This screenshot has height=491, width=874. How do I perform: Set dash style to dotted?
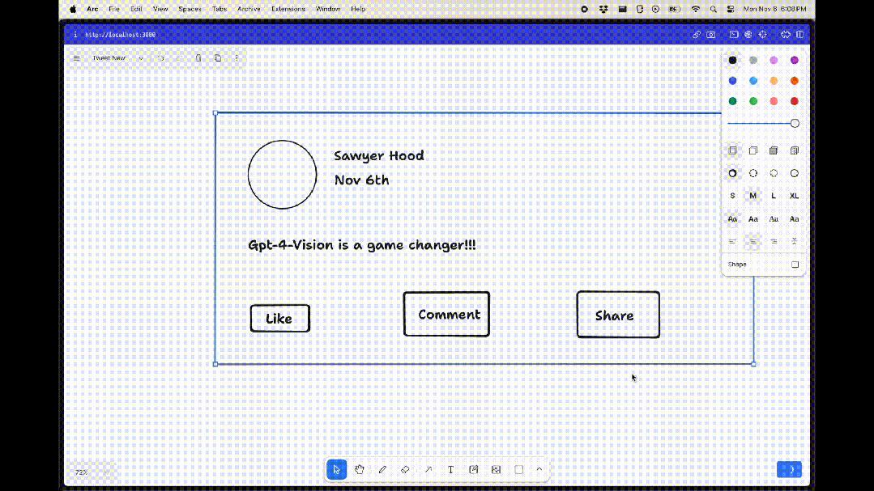[x=774, y=174]
